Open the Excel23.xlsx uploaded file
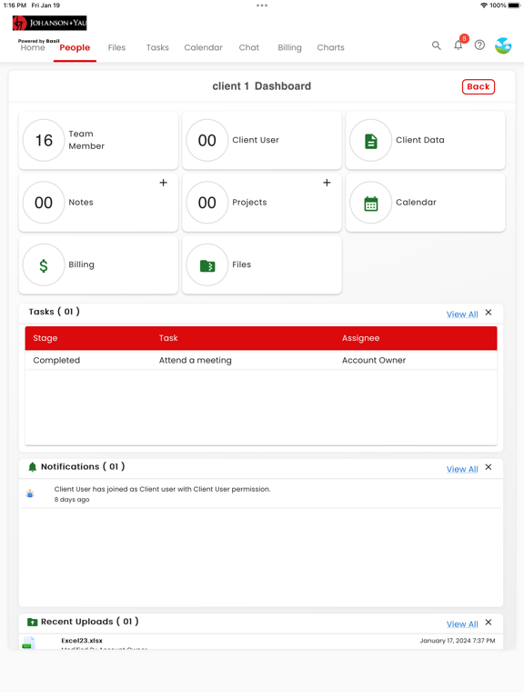The image size is (524, 698). [x=82, y=641]
